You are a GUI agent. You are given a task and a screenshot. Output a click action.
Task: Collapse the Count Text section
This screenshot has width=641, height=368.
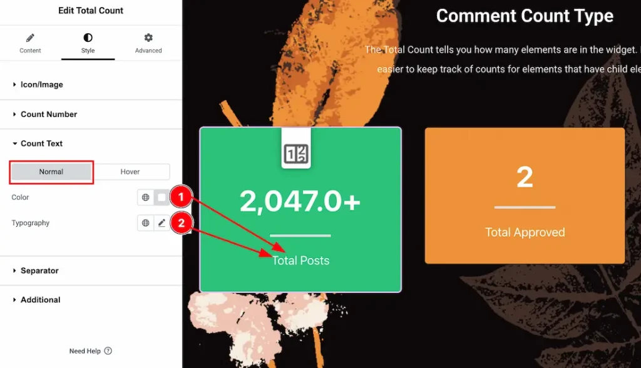tap(41, 144)
